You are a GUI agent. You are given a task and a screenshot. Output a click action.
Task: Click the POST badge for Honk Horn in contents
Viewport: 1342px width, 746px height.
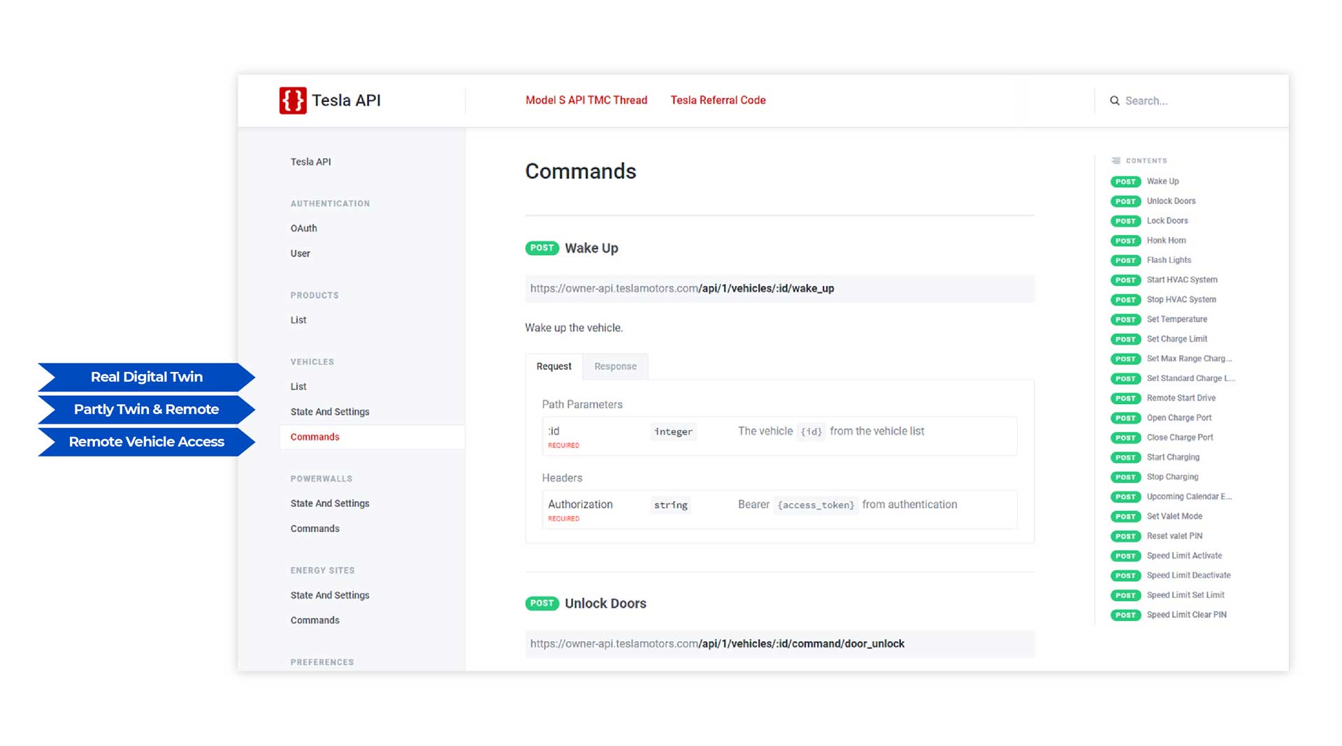click(1125, 241)
